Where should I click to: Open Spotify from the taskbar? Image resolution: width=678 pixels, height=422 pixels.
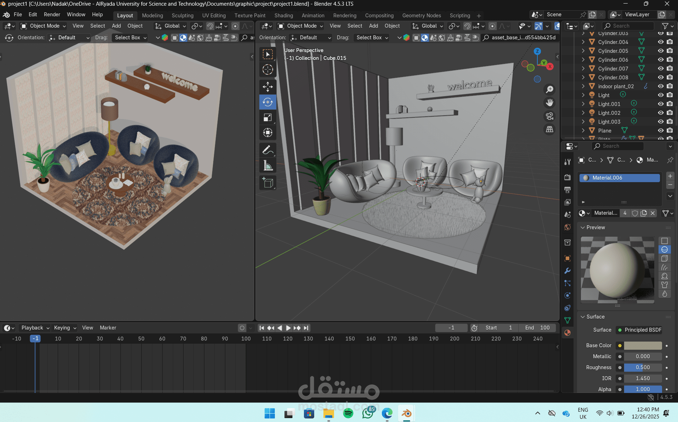pos(348,413)
